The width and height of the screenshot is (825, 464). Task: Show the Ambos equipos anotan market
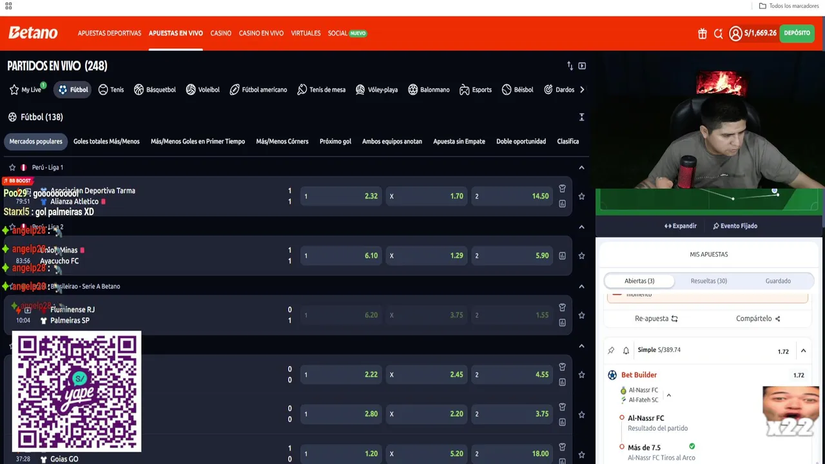click(392, 142)
